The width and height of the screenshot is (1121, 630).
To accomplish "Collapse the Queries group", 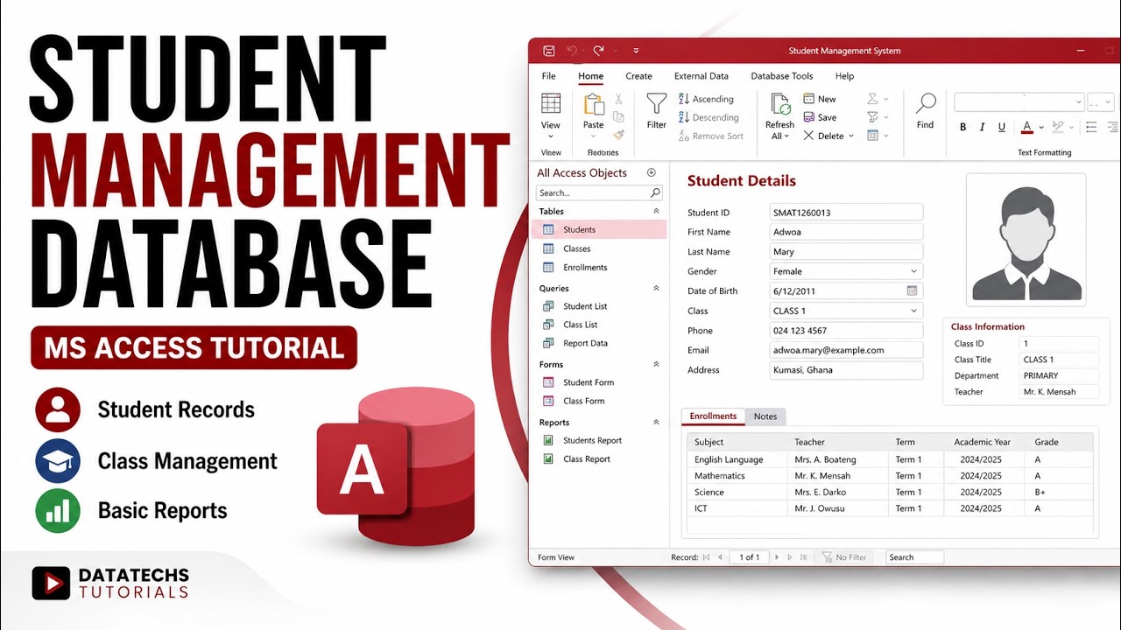I will point(656,288).
